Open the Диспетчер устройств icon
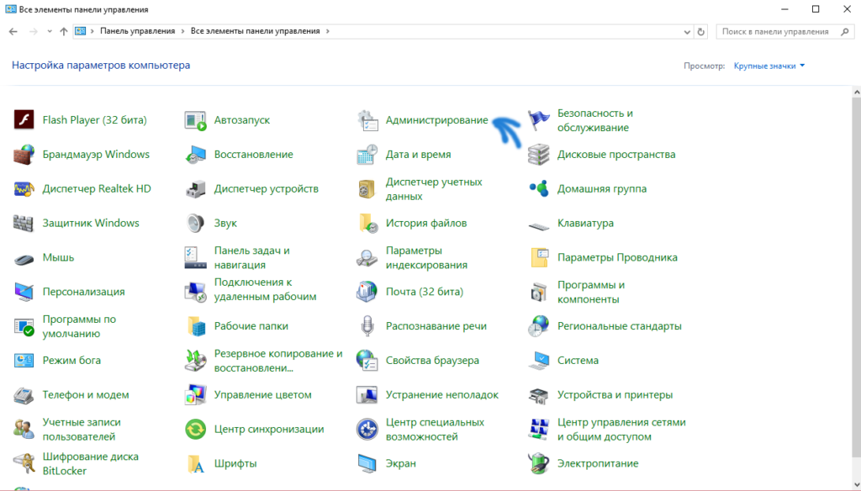The width and height of the screenshot is (861, 491). 195,189
